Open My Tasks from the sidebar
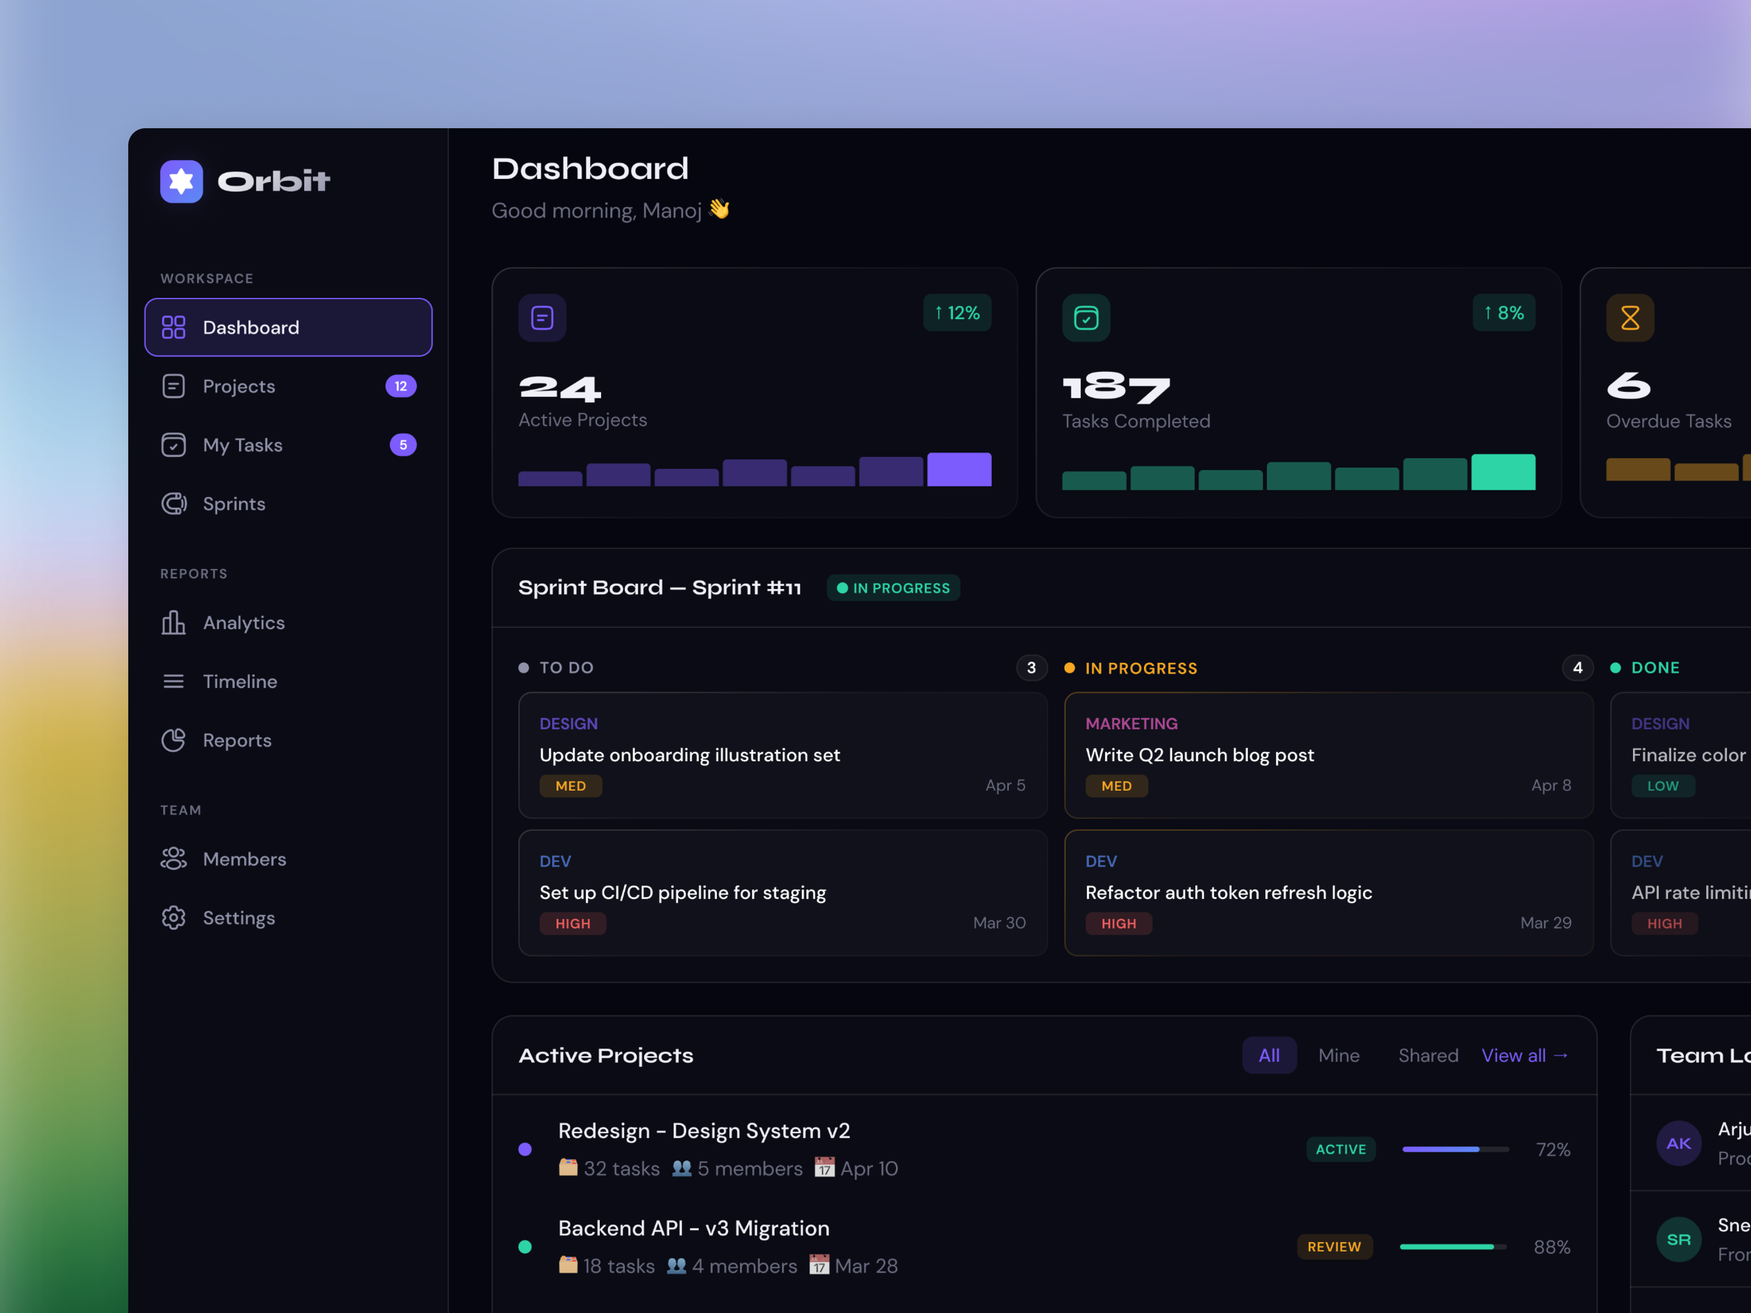1751x1313 pixels. pyautogui.click(x=242, y=445)
